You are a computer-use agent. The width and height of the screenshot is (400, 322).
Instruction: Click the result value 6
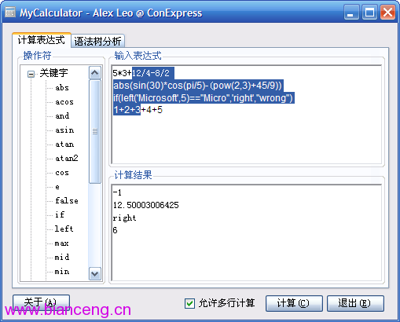(115, 230)
